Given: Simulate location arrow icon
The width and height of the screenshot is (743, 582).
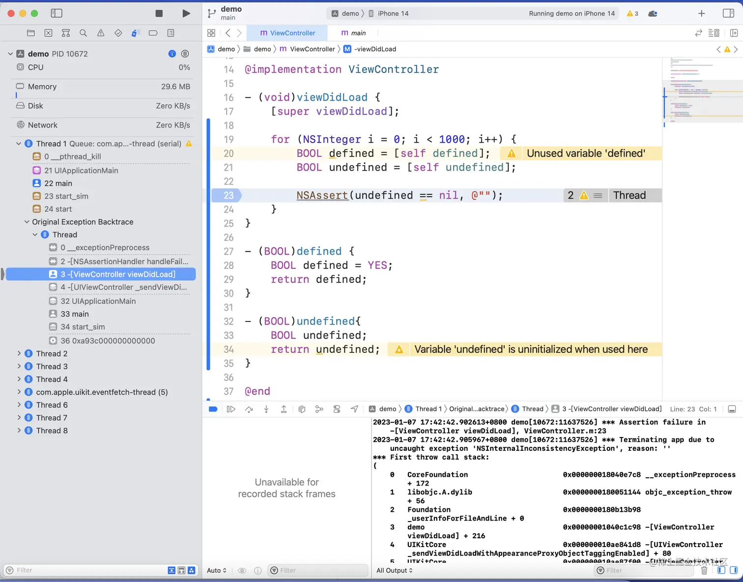Looking at the screenshot, I should (354, 409).
